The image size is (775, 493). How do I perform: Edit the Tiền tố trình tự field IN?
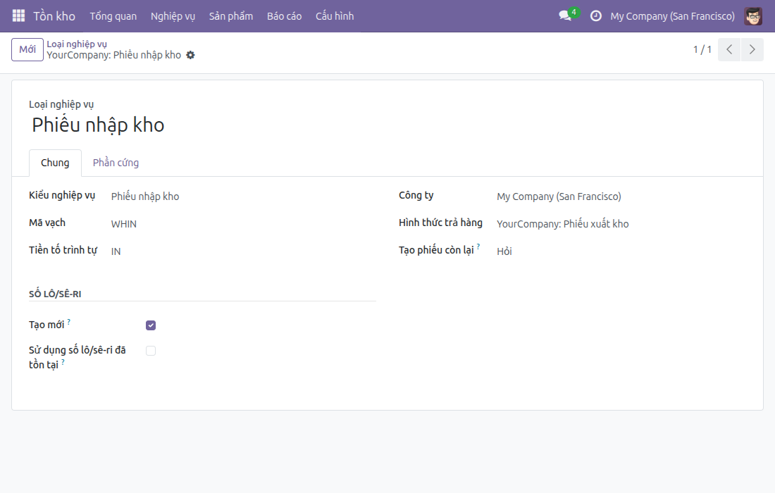pyautogui.click(x=243, y=251)
